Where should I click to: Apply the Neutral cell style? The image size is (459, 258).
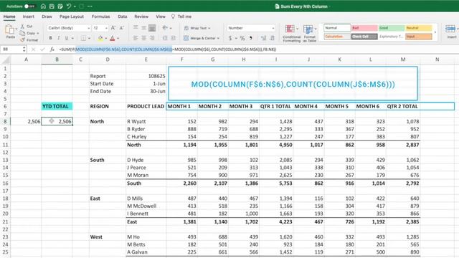click(x=418, y=28)
